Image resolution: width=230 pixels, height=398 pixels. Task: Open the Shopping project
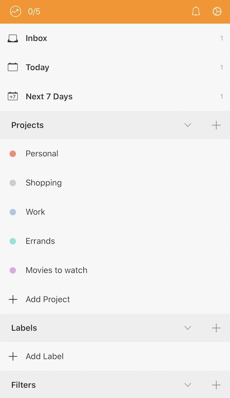43,183
